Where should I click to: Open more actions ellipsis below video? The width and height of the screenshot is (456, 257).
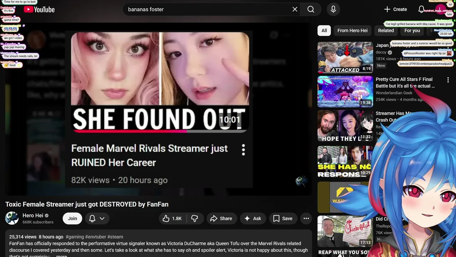(306, 218)
